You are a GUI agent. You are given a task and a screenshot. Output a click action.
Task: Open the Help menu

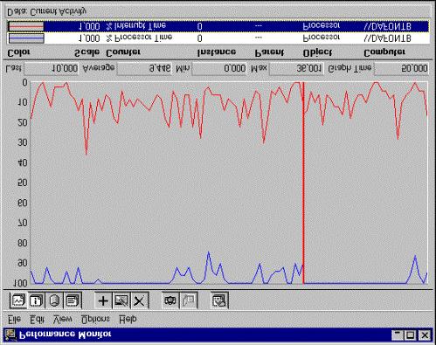(x=128, y=319)
